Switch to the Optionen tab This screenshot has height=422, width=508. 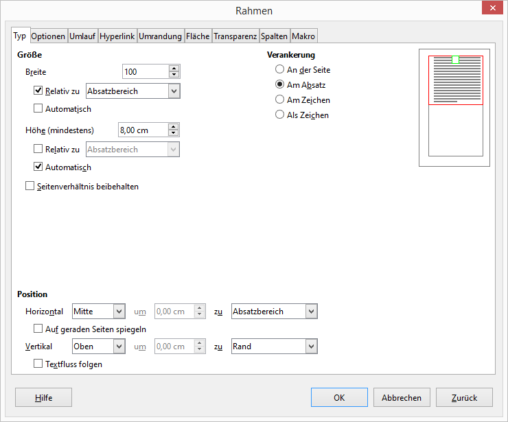pos(48,36)
